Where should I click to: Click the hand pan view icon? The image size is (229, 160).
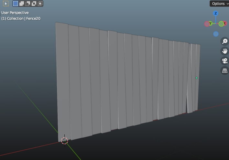[x=224, y=51]
